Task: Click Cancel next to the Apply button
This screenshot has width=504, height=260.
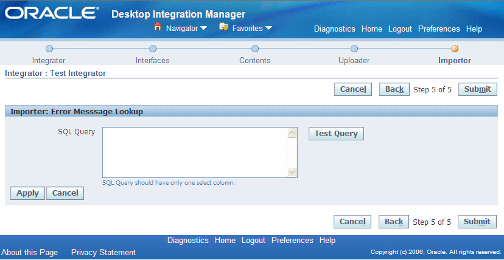Action: (65, 193)
